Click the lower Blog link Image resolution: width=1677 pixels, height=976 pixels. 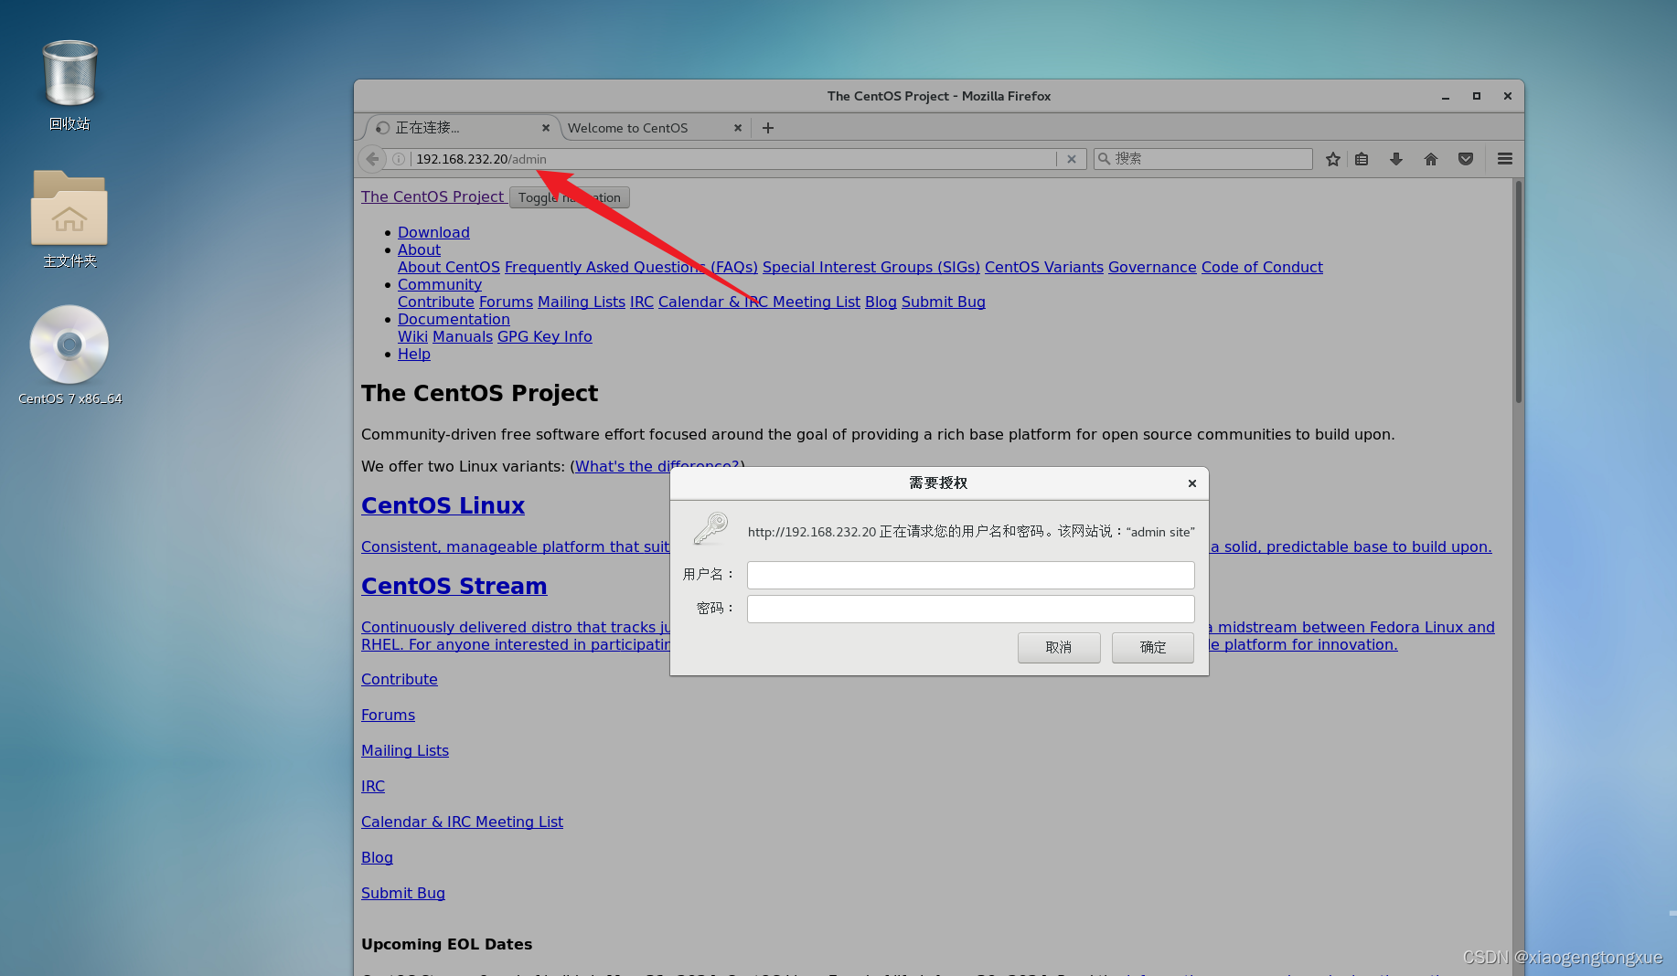(x=377, y=857)
